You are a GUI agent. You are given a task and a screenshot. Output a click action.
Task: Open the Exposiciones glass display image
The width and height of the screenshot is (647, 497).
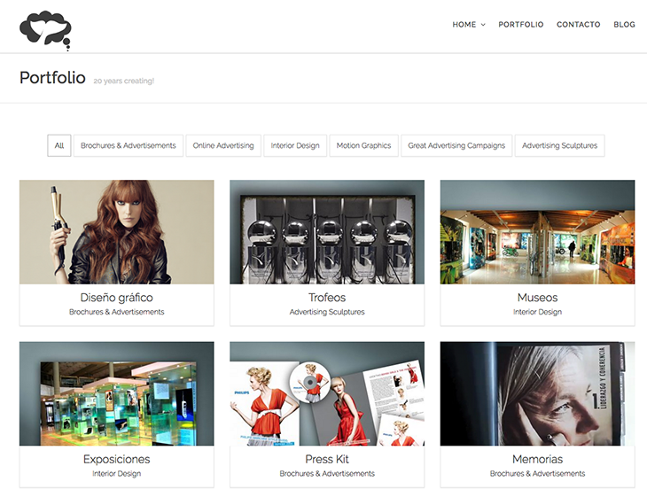pyautogui.click(x=116, y=393)
